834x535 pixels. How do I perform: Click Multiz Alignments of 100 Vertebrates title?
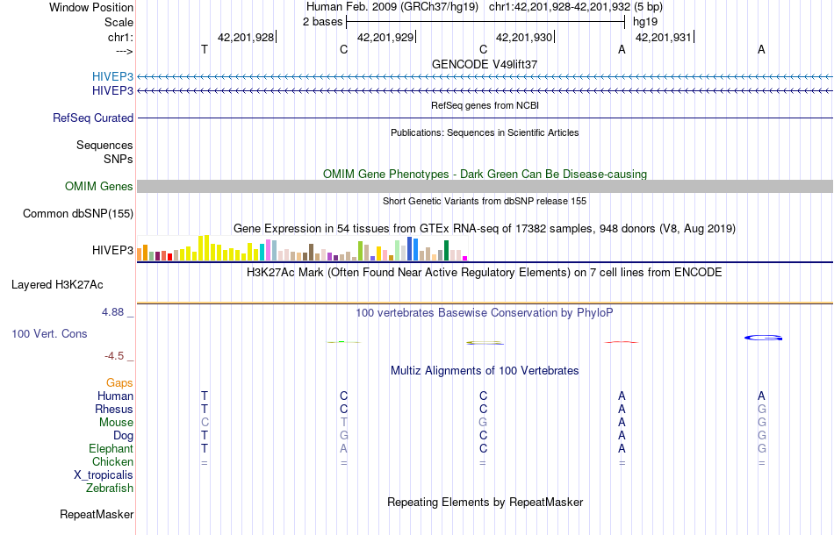(485, 370)
